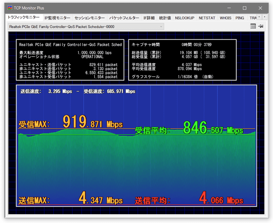Minimize the TCP Monitor Plus window
The image size is (273, 223).
tap(229, 8)
